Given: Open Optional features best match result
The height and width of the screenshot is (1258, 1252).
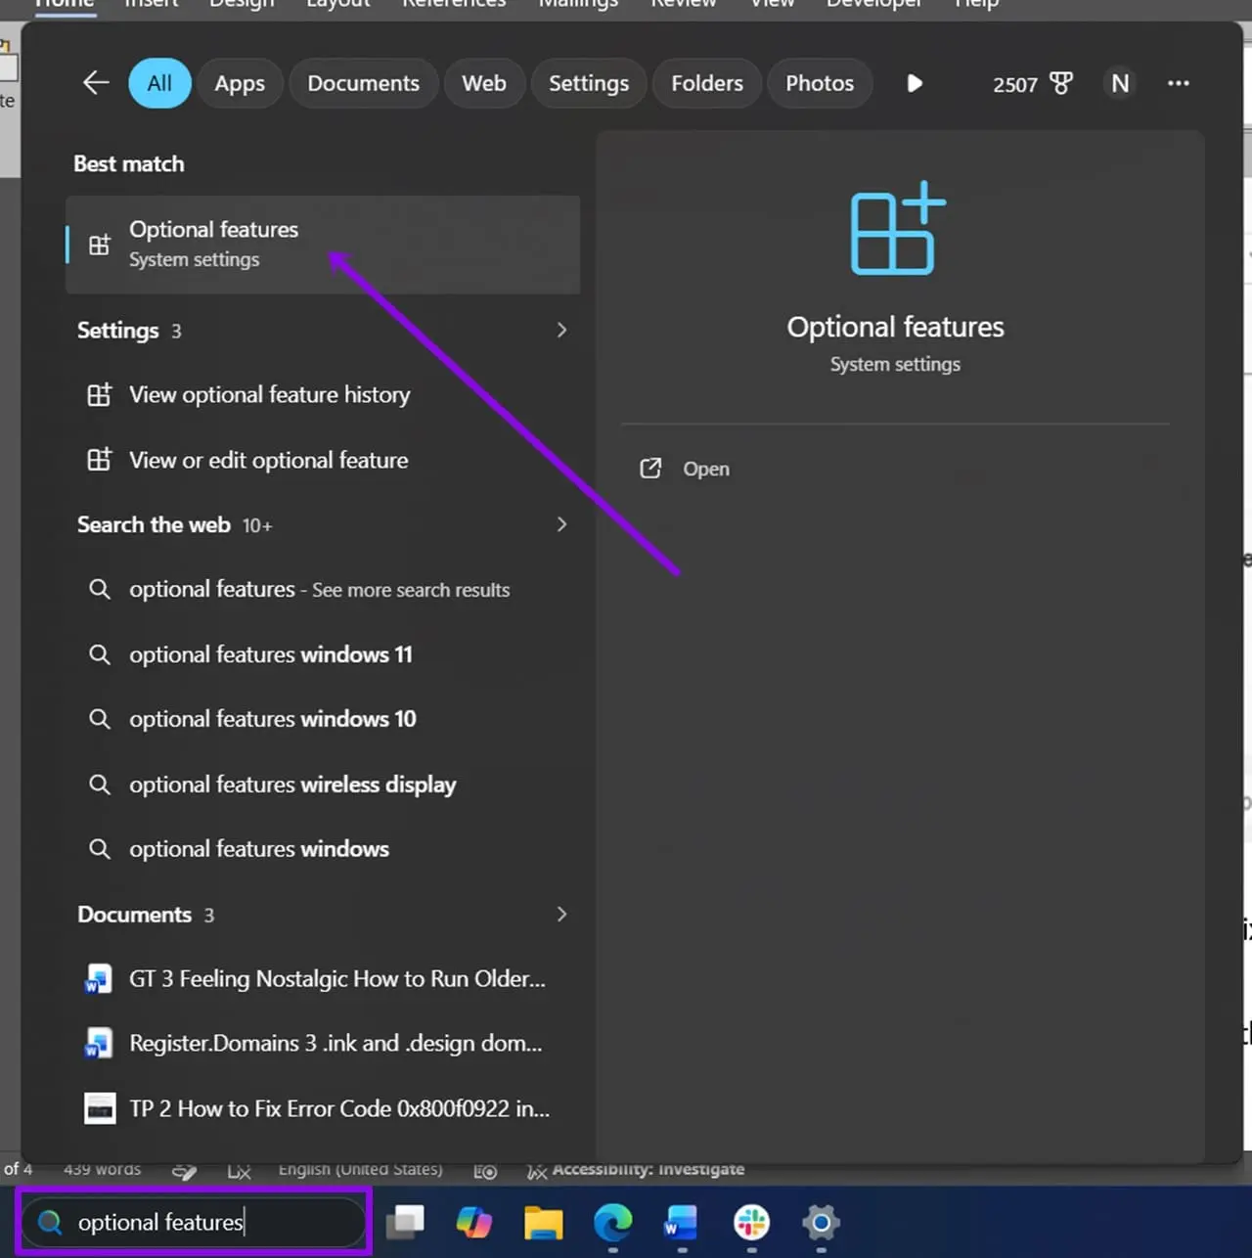Looking at the screenshot, I should [x=323, y=245].
